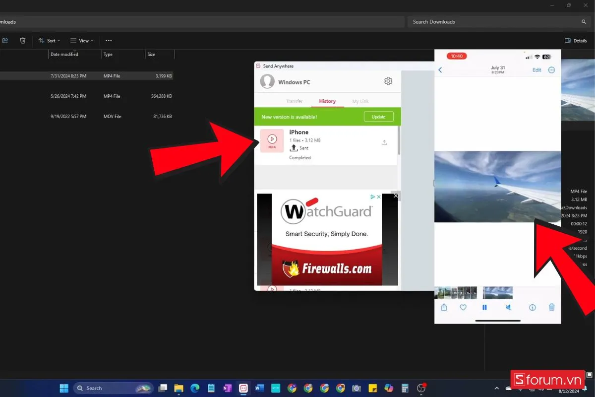Screen dimensions: 595x397
Task: Expand the Sort dropdown
Action: pyautogui.click(x=49, y=41)
